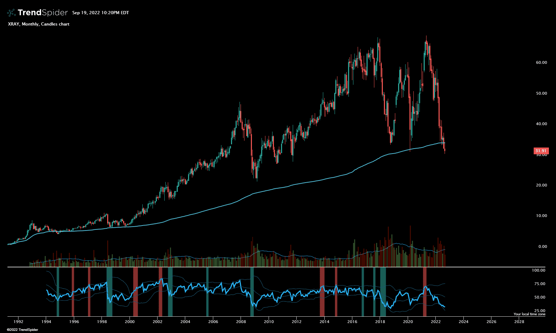
Task: Click the ©2022 TrendSpider copyright text
Action: click(x=22, y=330)
